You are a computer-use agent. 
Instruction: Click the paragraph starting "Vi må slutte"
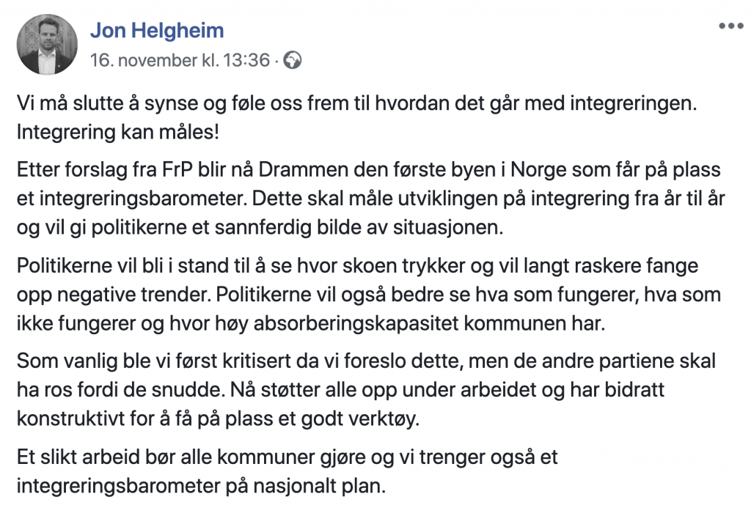[x=356, y=103]
